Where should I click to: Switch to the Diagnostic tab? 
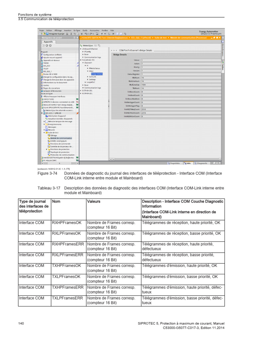click(202, 163)
